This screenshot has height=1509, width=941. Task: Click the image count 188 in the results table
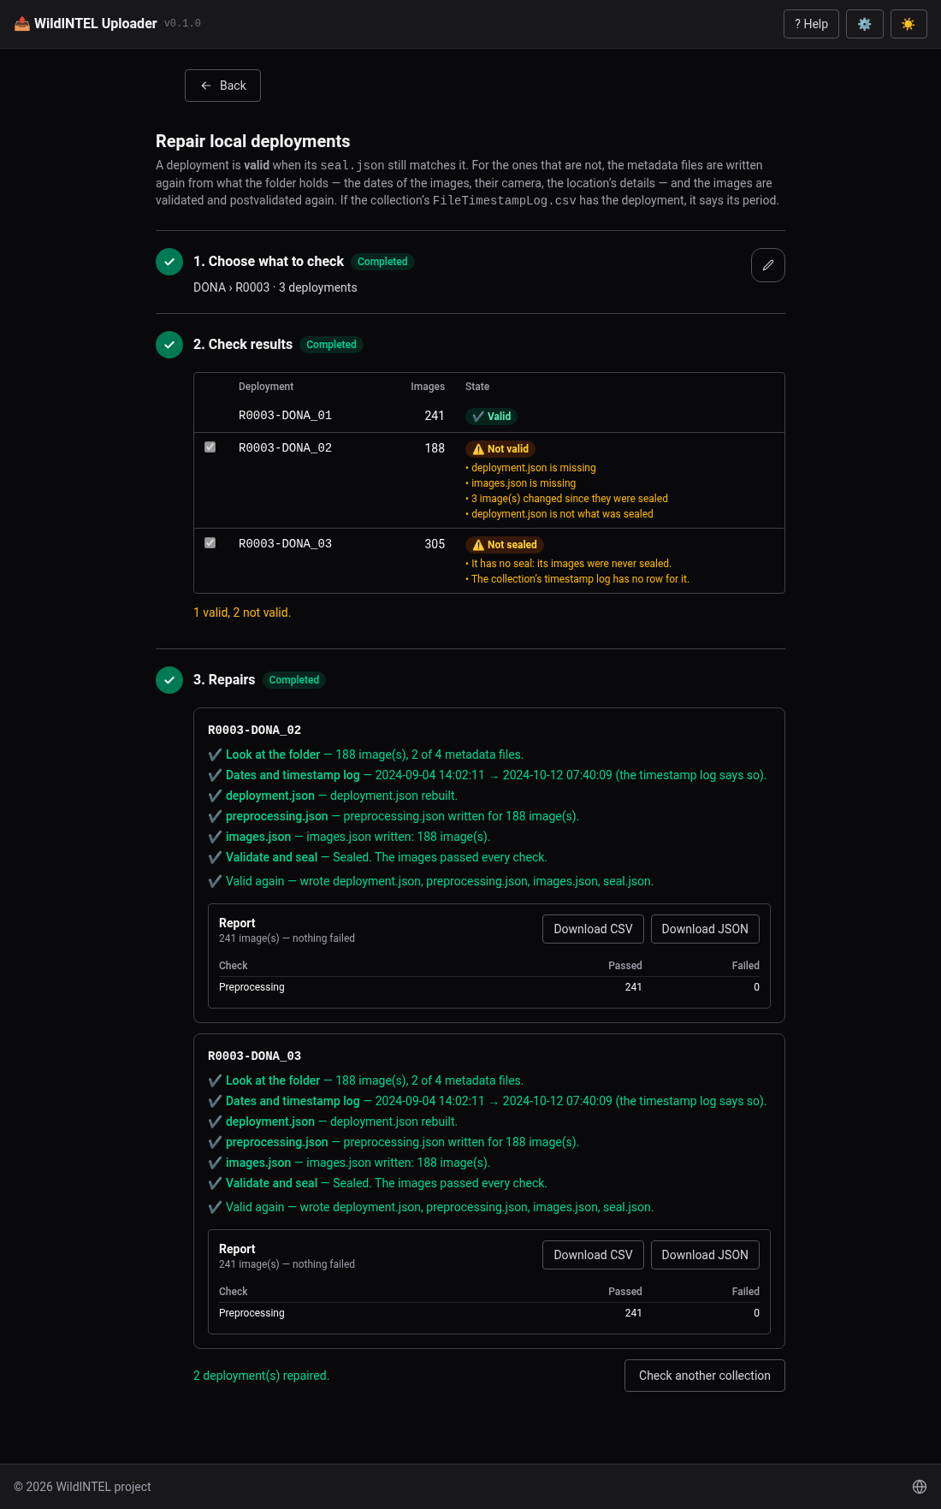[435, 448]
